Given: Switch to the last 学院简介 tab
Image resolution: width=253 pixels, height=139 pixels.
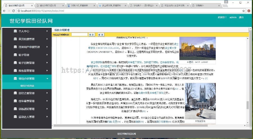Looking at the screenshot, I should [205, 6].
